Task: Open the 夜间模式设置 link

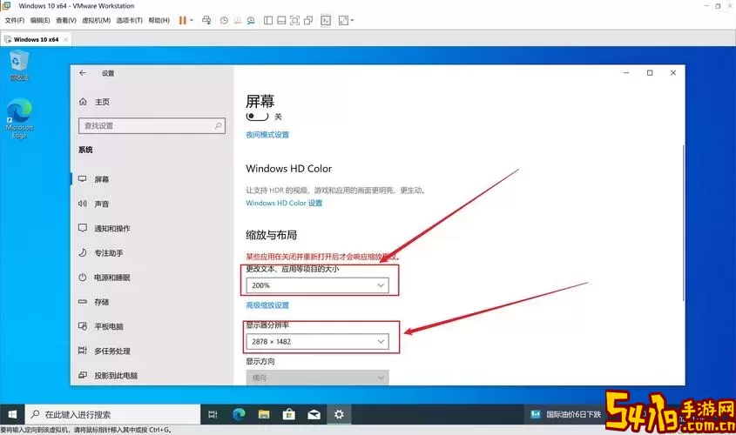Action: 267,135
